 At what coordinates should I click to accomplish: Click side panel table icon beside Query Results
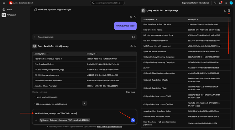pos(143,11)
